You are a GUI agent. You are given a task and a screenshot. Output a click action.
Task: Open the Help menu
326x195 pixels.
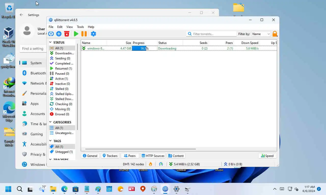(91, 27)
